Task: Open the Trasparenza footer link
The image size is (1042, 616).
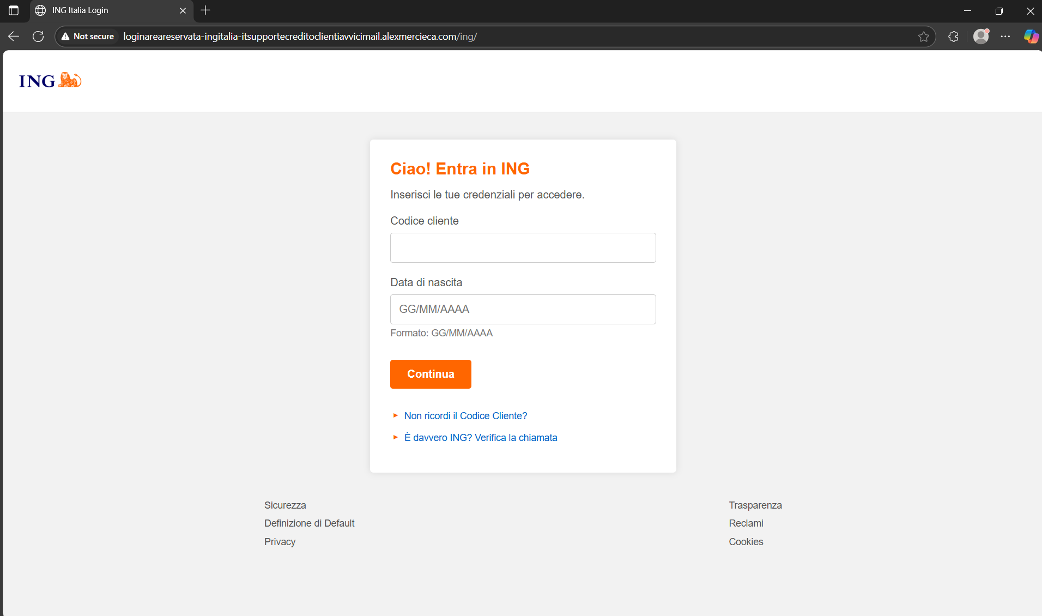Action: tap(755, 505)
